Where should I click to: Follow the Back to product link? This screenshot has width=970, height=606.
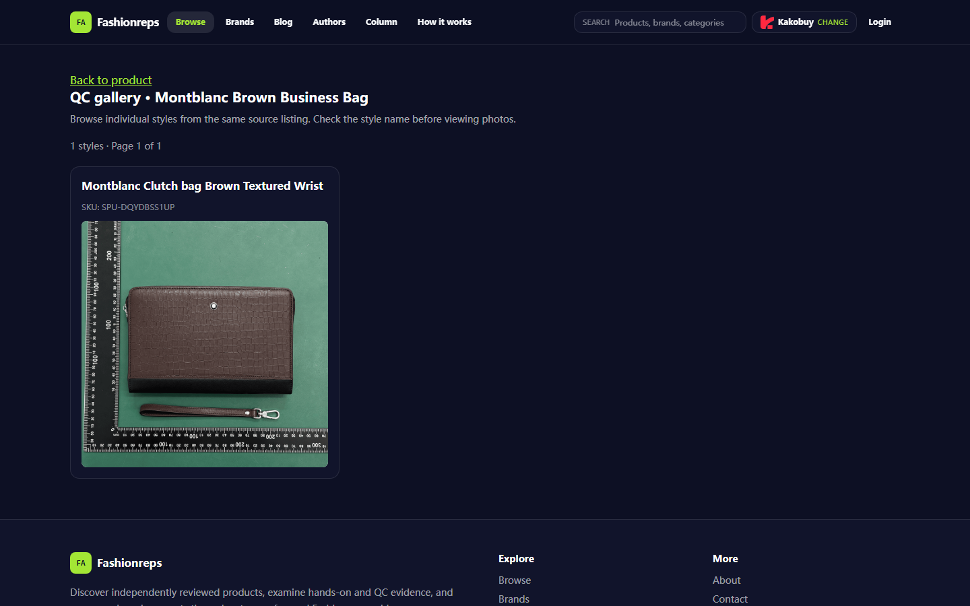pos(111,80)
